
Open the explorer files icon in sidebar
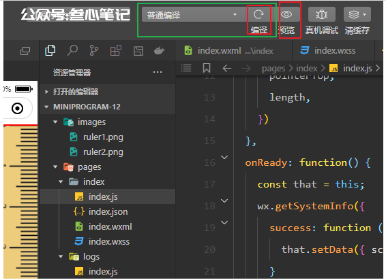click(50, 50)
